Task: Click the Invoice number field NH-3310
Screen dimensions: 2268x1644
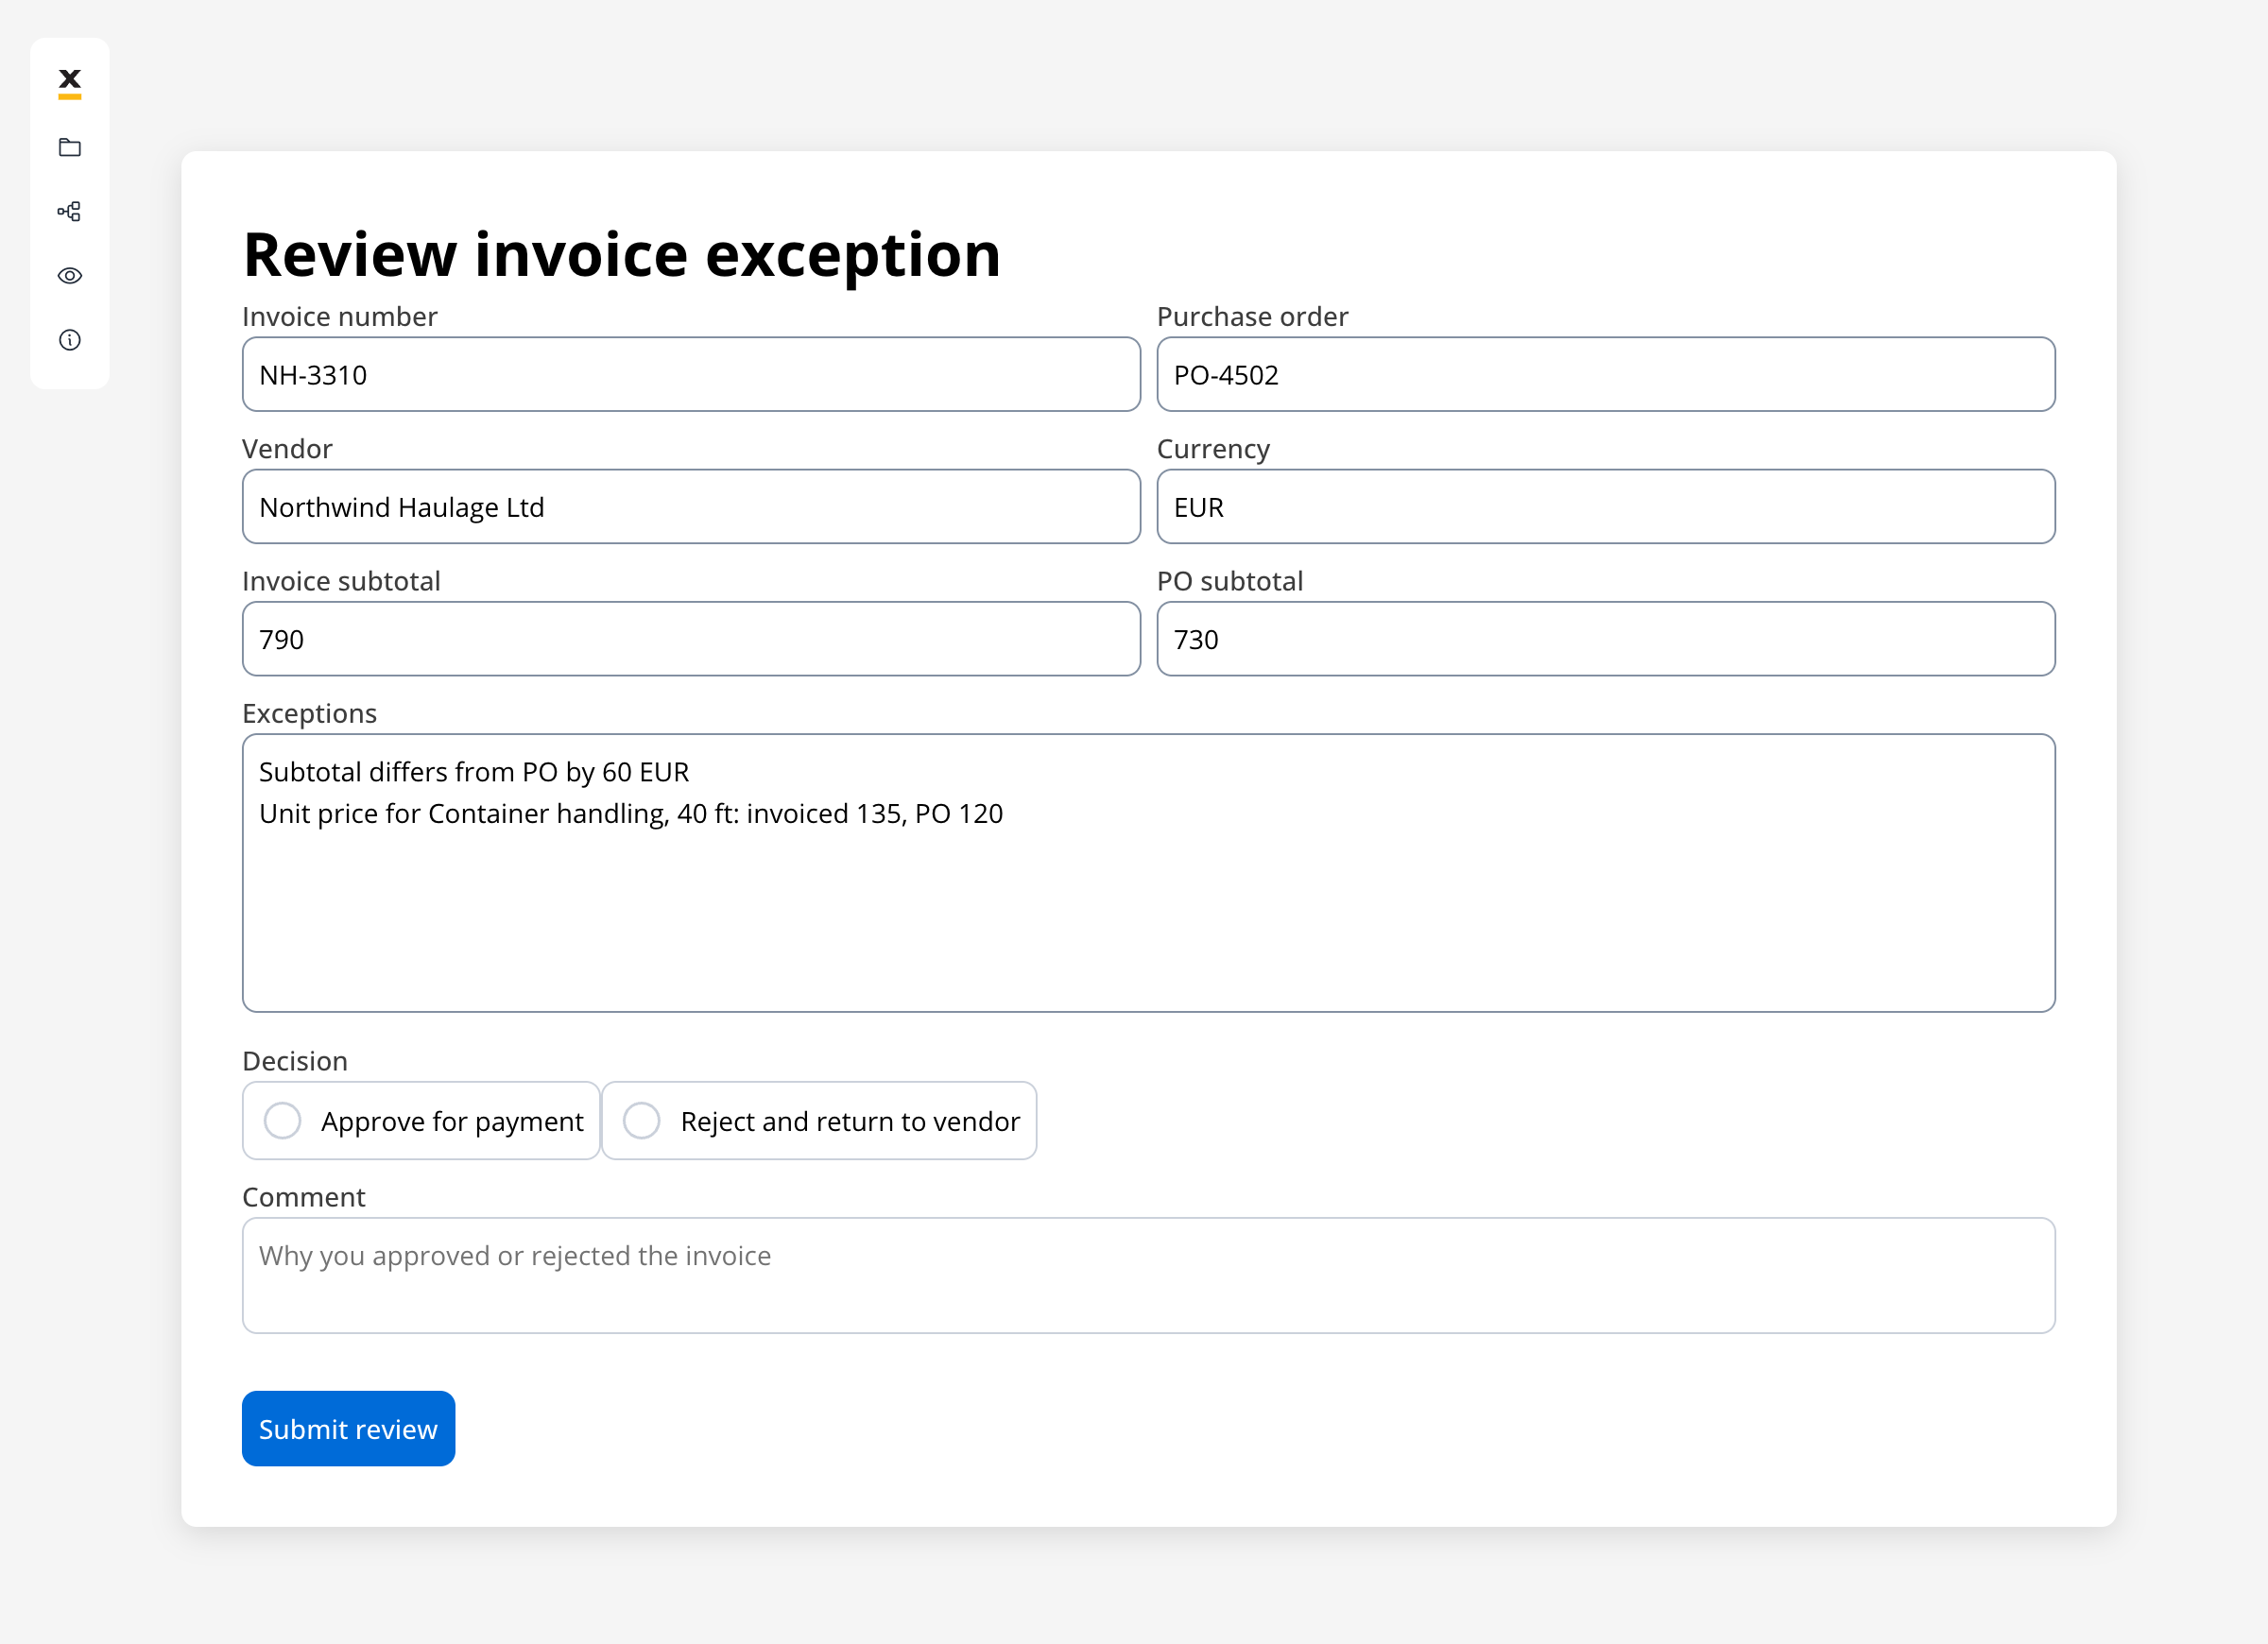Action: coord(691,375)
